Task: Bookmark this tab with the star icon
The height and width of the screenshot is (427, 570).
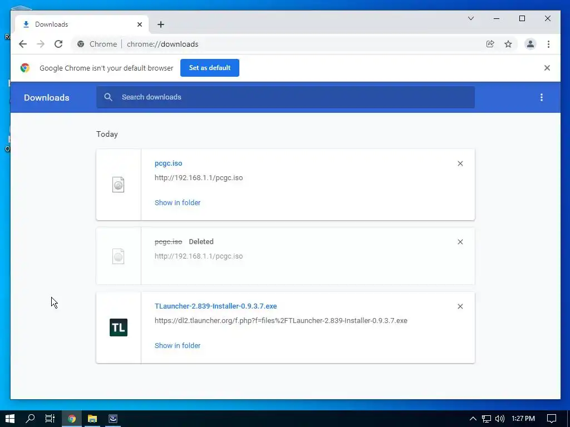Action: (x=508, y=44)
